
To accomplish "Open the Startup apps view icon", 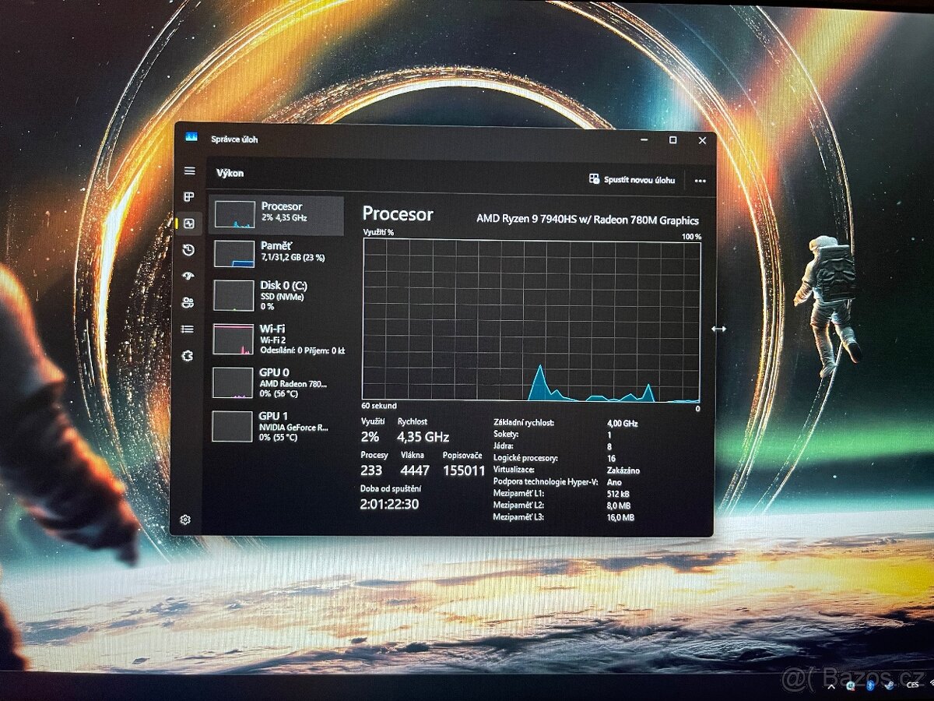I will [x=188, y=276].
